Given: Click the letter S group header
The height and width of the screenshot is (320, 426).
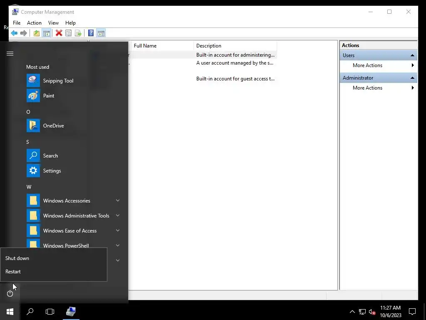Looking at the screenshot, I should click(27, 142).
